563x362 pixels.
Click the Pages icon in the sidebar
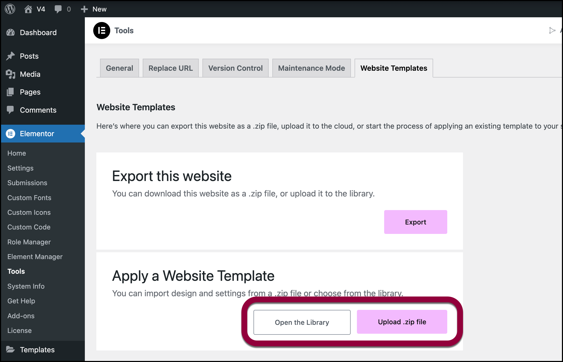(x=10, y=92)
